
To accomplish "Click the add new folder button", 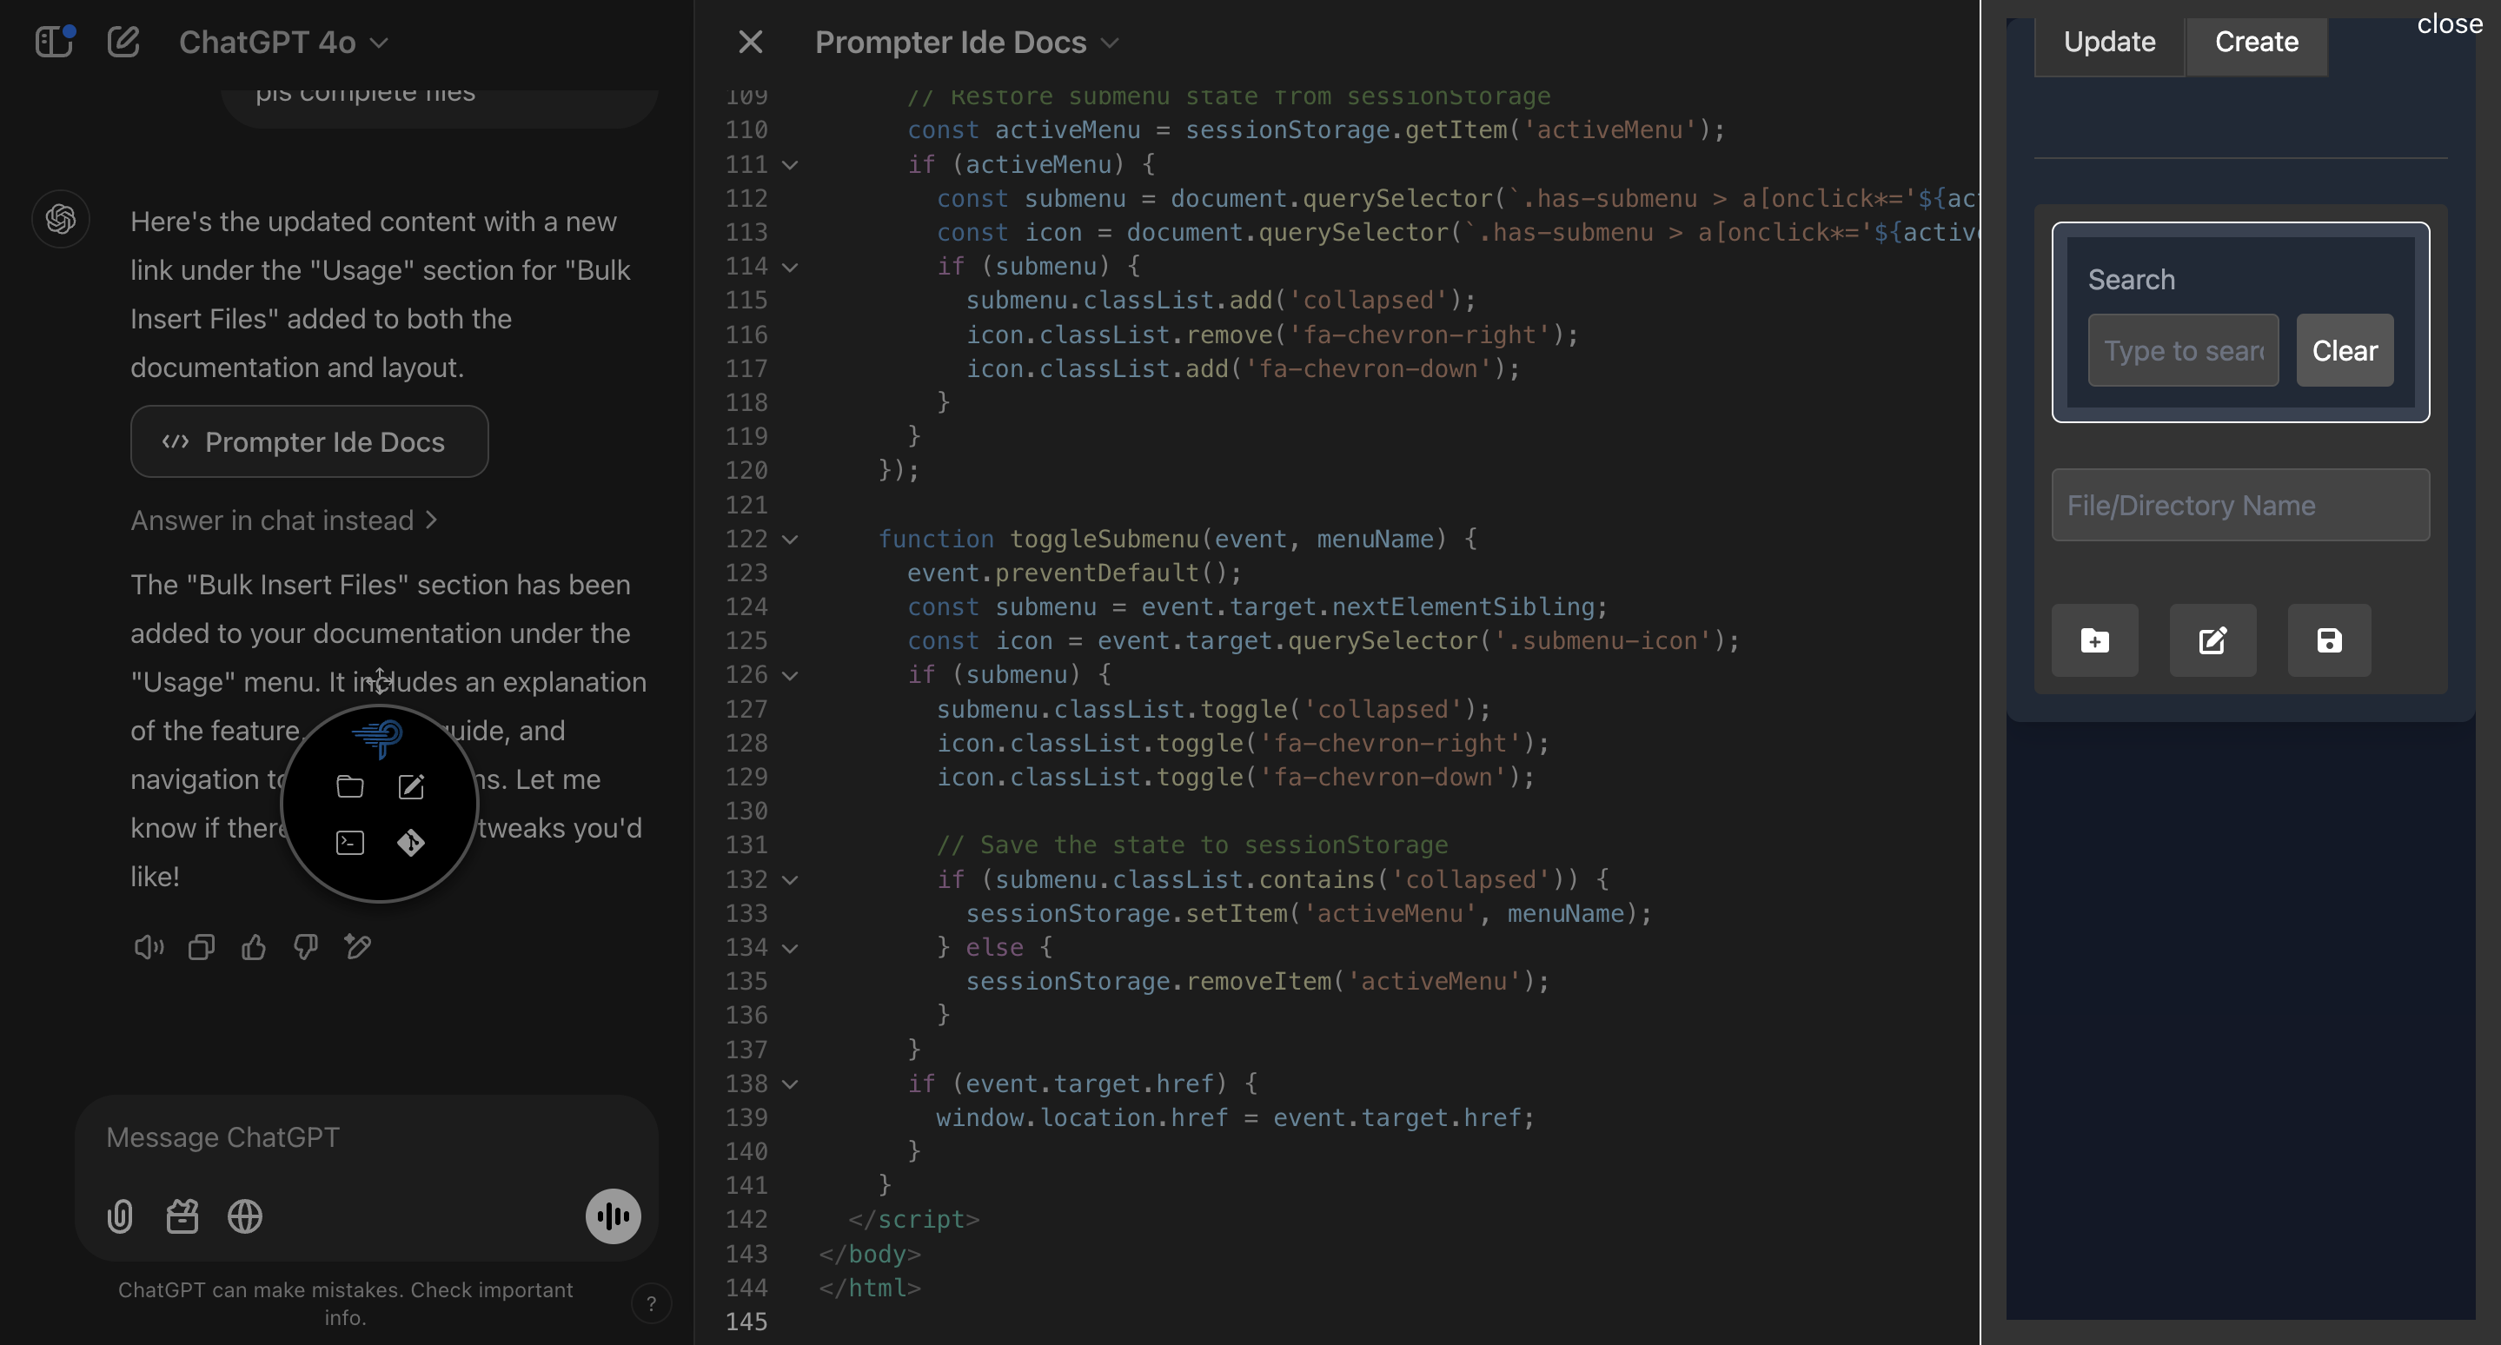I will 2094,640.
